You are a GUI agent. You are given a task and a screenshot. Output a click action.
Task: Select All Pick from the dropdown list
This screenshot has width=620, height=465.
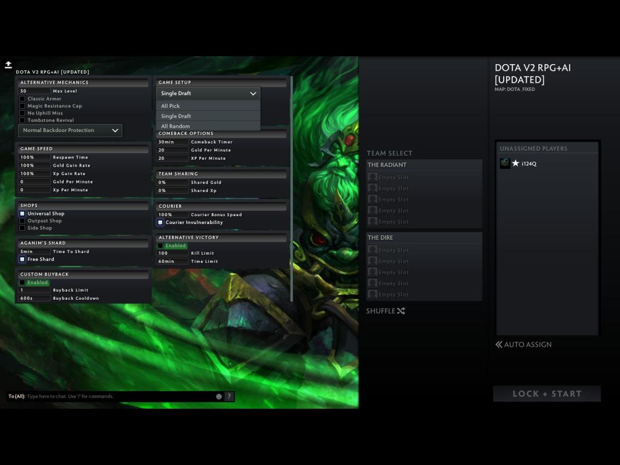click(208, 106)
